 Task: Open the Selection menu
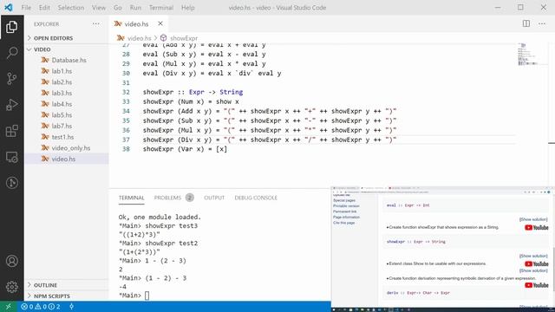point(71,8)
